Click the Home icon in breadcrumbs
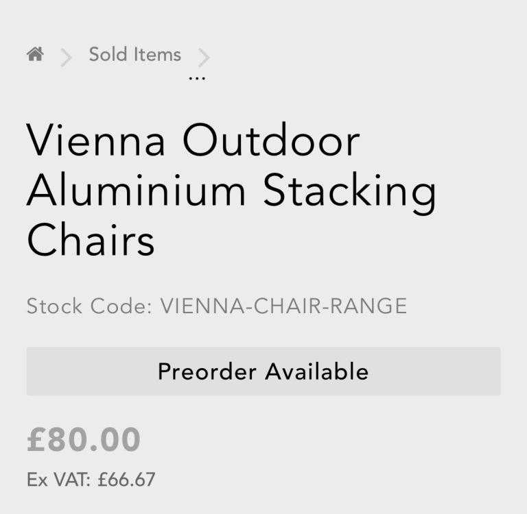Viewport: 527px width, 514px height. tap(35, 54)
